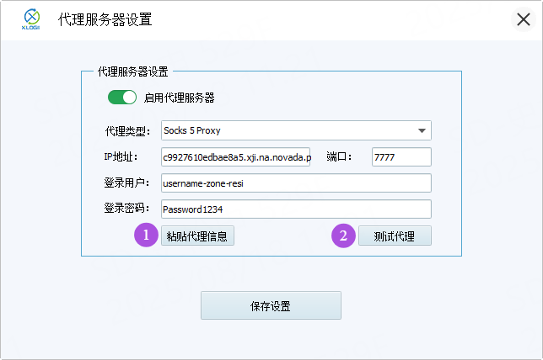This screenshot has width=543, height=360.
Task: Expand the 代理类型 dropdown arrow
Action: click(421, 130)
